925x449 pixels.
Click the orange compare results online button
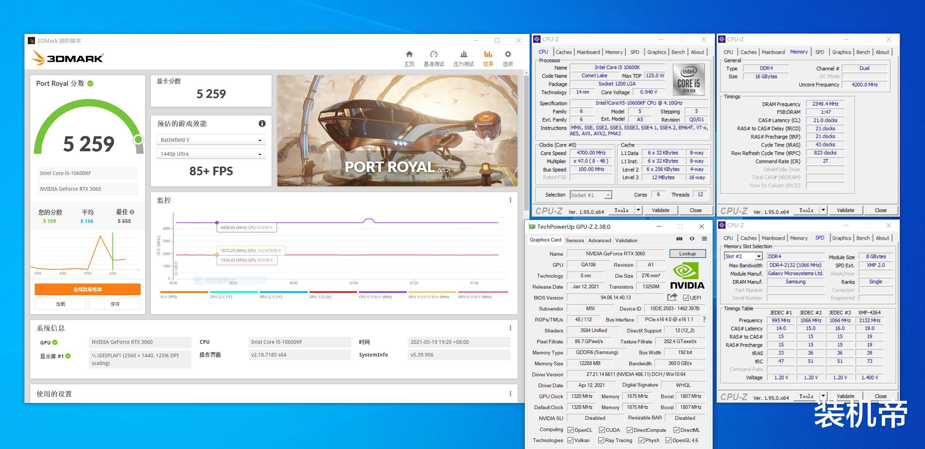pyautogui.click(x=87, y=289)
